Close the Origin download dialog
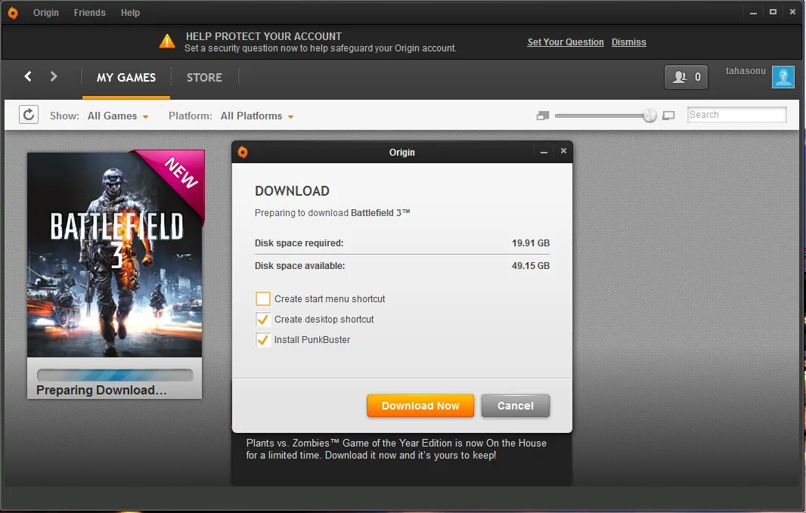Viewport: 806px width, 513px height. (x=563, y=151)
